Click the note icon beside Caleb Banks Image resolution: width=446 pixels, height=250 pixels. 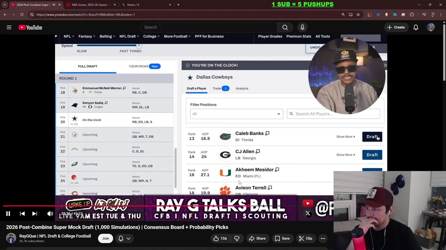267,133
